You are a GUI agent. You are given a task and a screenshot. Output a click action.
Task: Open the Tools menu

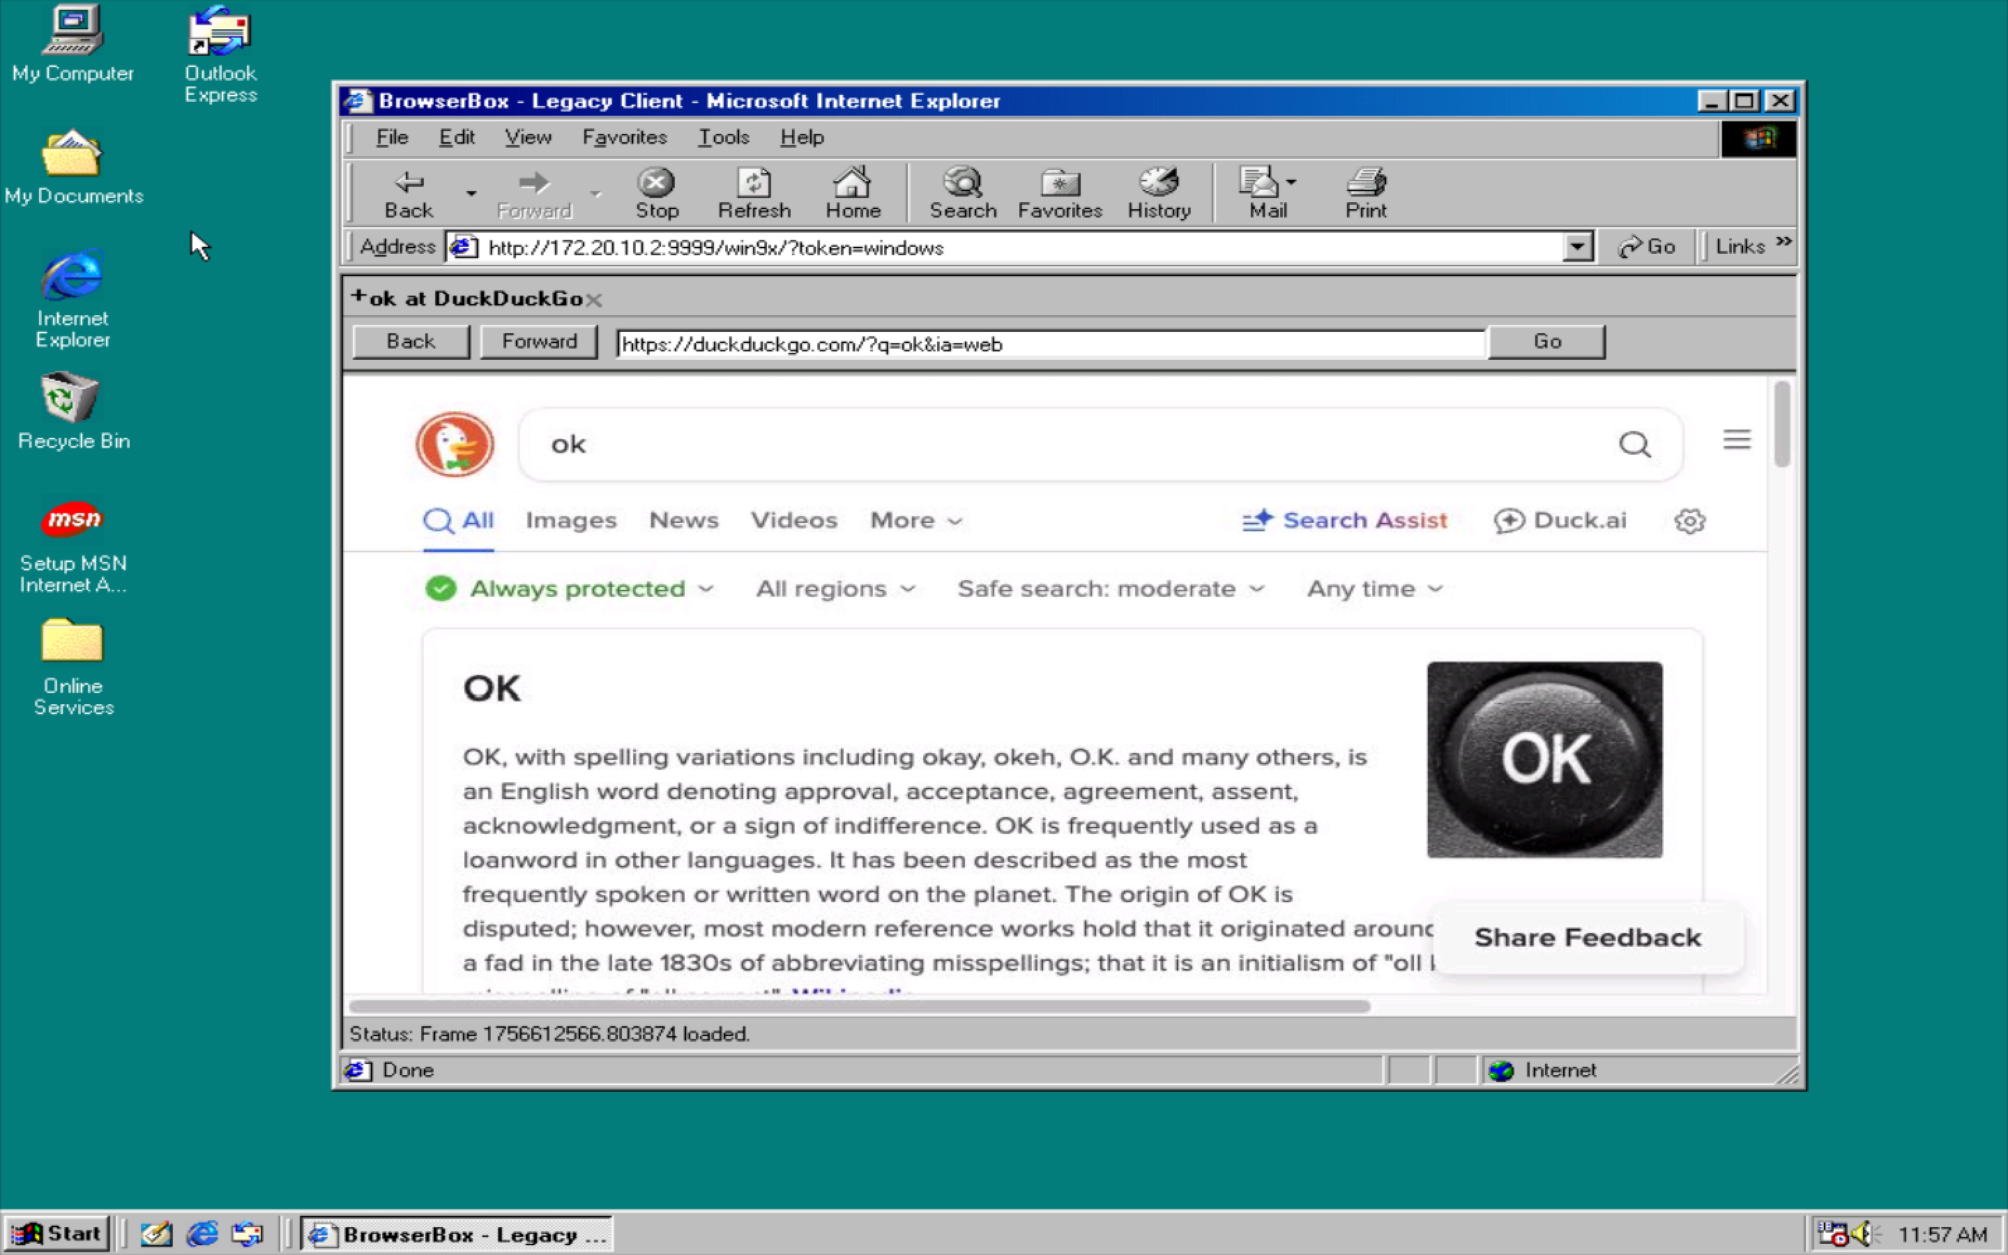724,137
